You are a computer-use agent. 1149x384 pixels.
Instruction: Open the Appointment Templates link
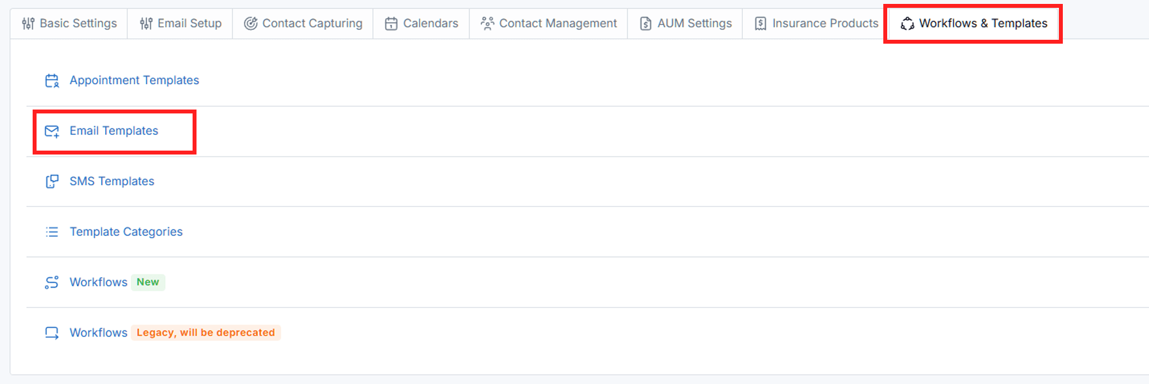(134, 80)
